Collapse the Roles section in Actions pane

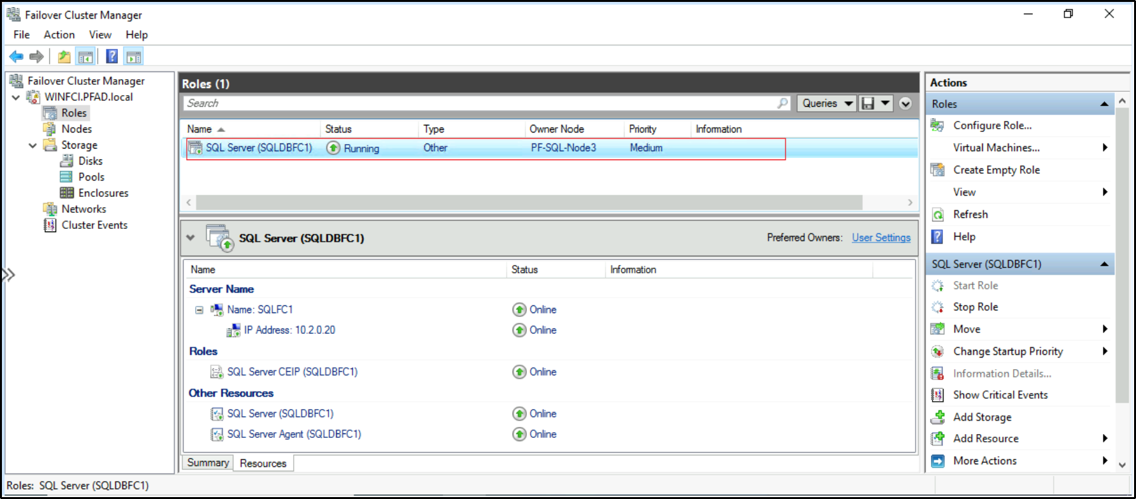point(1104,104)
